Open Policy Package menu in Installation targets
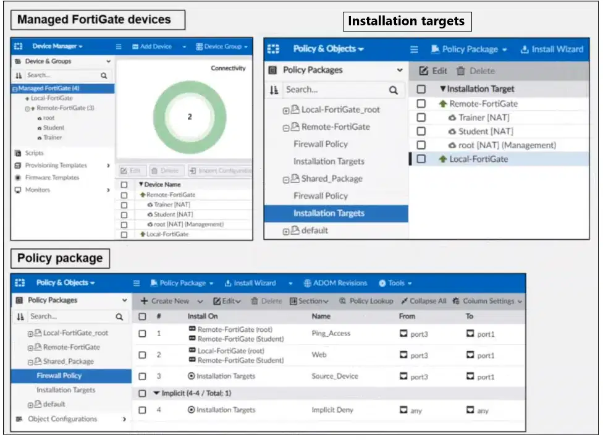 point(469,49)
